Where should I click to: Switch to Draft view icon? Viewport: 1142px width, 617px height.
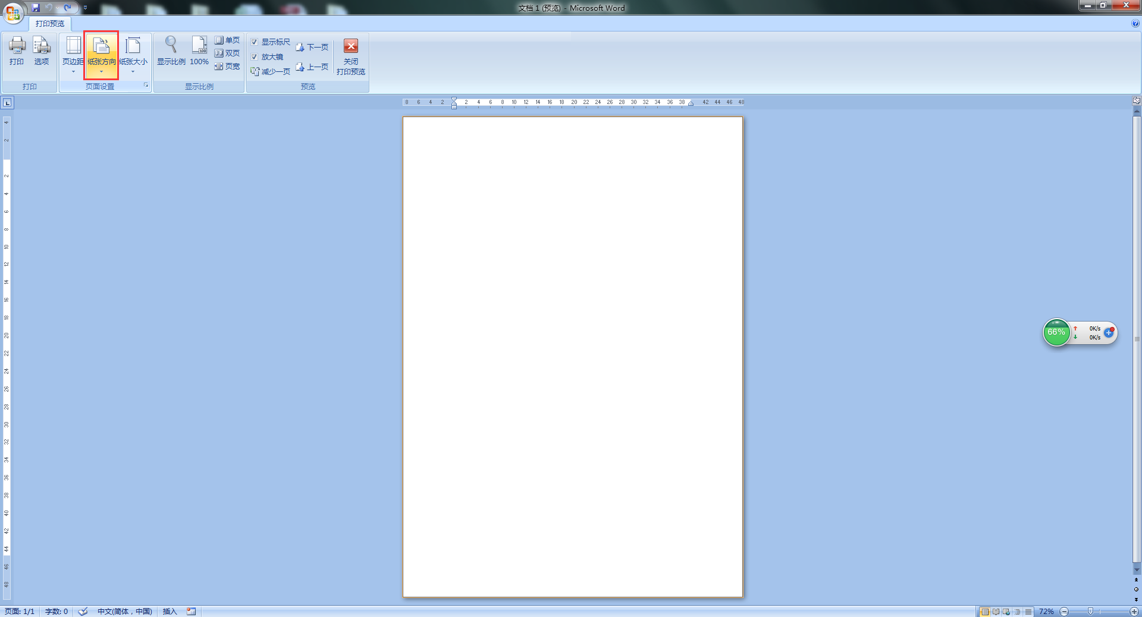click(1028, 612)
